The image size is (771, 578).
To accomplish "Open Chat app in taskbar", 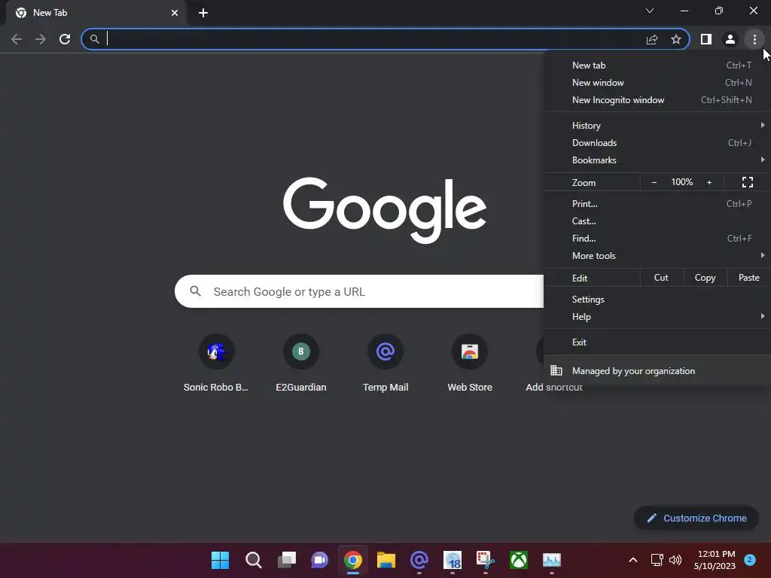I will (319, 560).
